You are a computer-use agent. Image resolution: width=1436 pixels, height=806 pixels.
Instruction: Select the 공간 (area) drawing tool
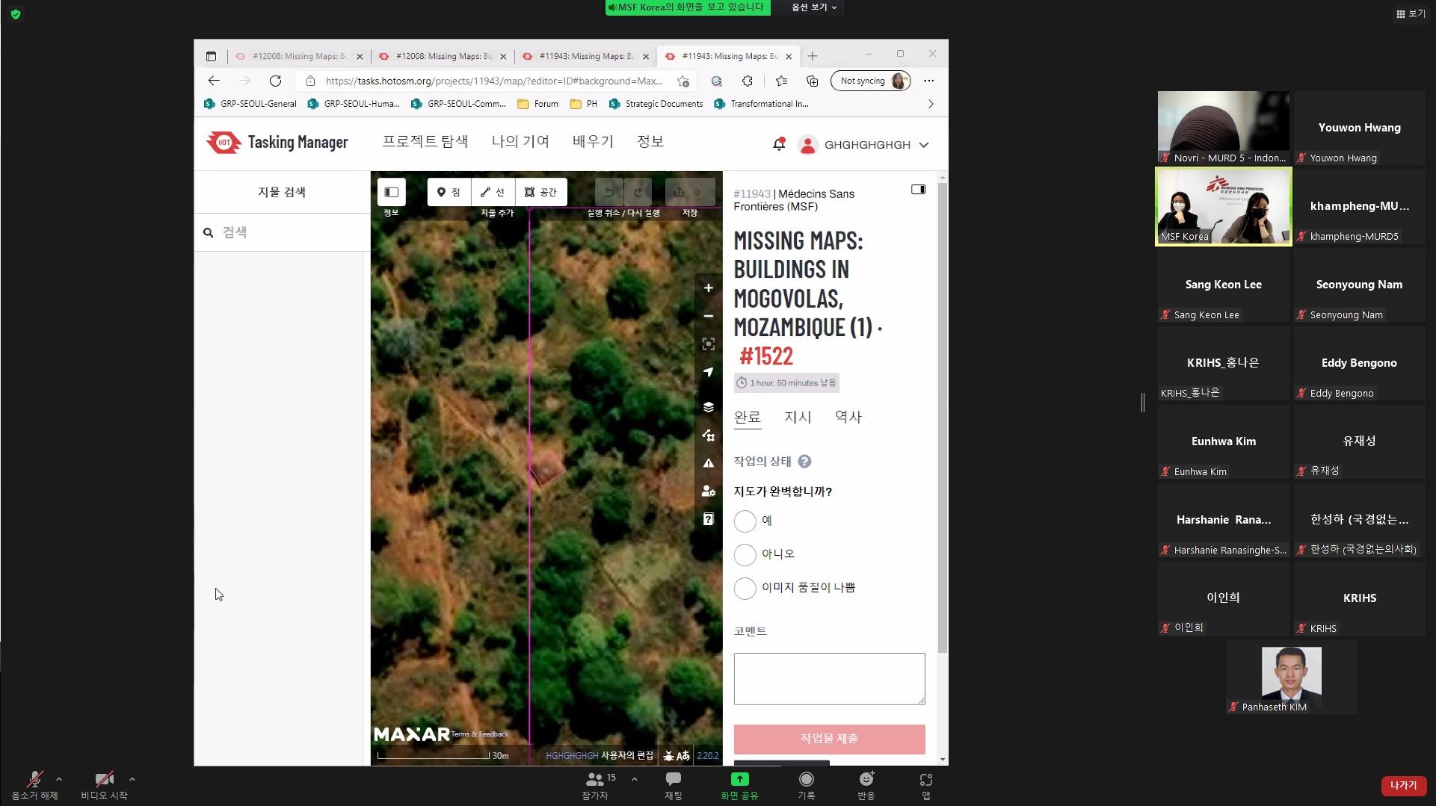tap(540, 192)
